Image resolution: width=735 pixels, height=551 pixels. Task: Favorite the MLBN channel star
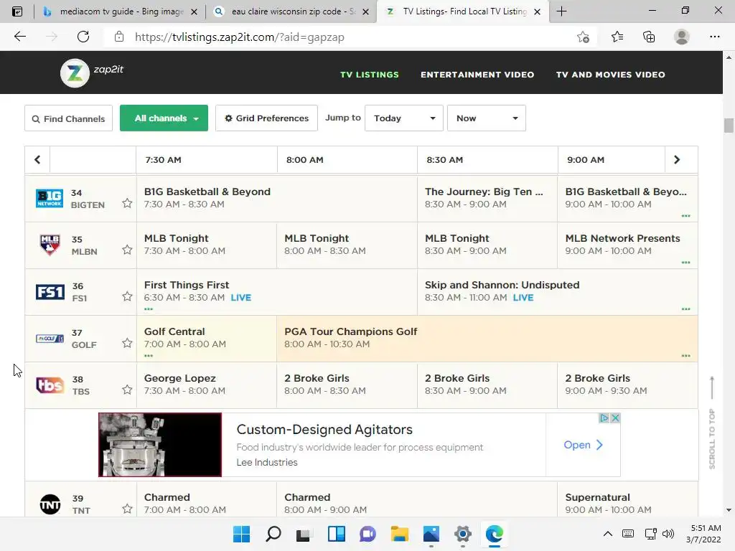click(x=127, y=250)
